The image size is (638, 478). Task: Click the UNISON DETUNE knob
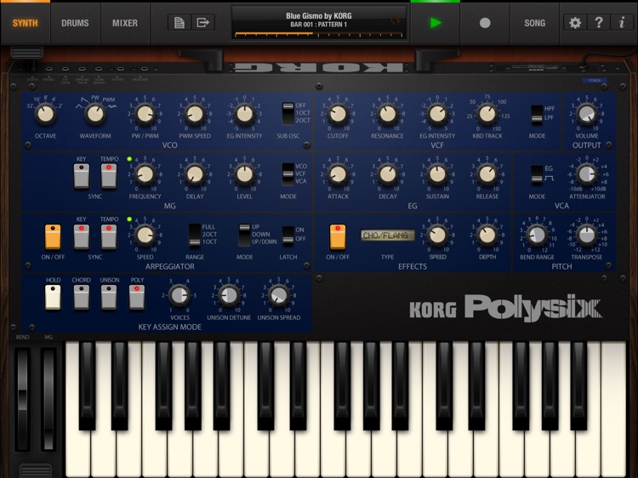(229, 295)
